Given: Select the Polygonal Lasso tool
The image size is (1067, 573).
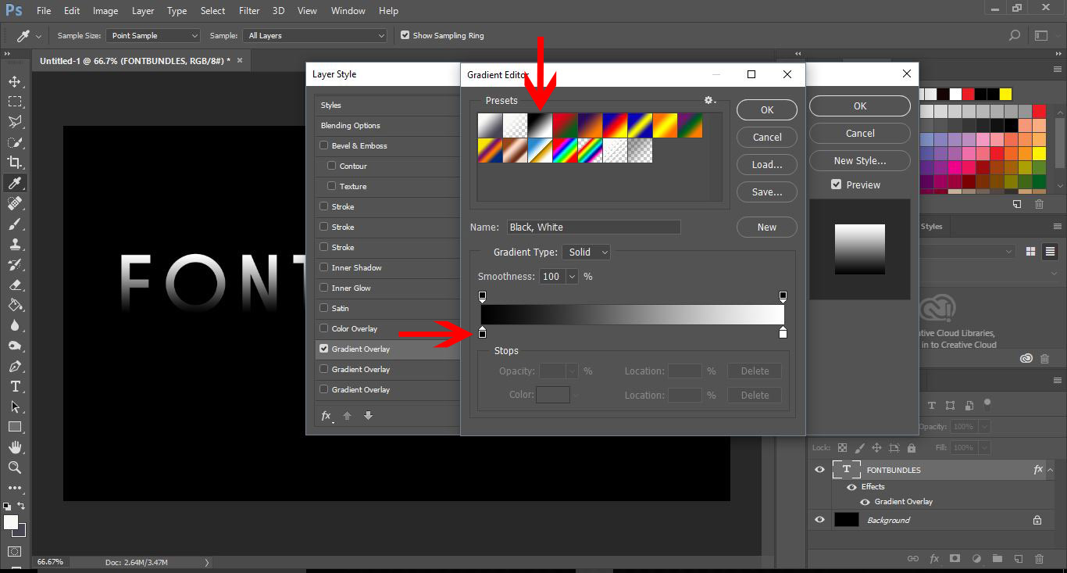Looking at the screenshot, I should tap(15, 122).
